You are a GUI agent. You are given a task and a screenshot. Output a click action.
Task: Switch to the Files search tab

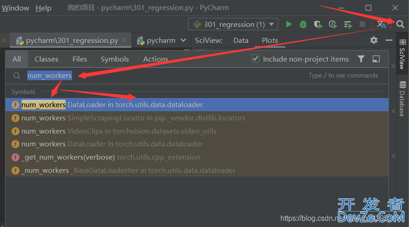80,59
